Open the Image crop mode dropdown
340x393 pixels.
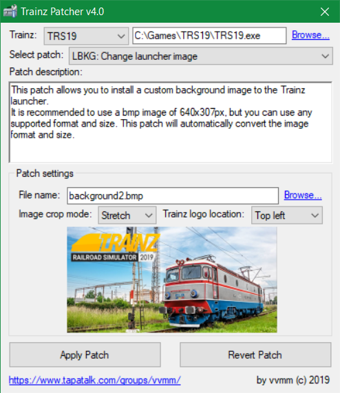click(x=127, y=215)
